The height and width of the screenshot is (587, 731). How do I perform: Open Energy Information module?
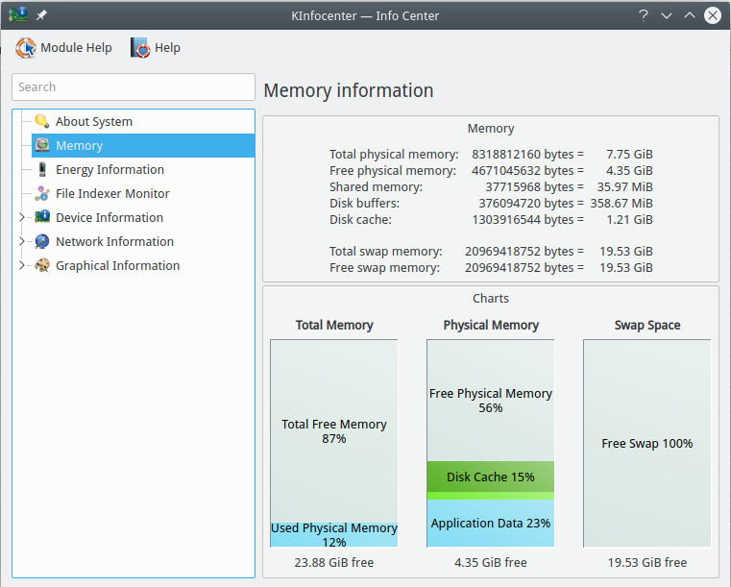click(110, 169)
